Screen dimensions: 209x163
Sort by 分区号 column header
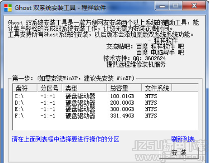click(x=50, y=88)
